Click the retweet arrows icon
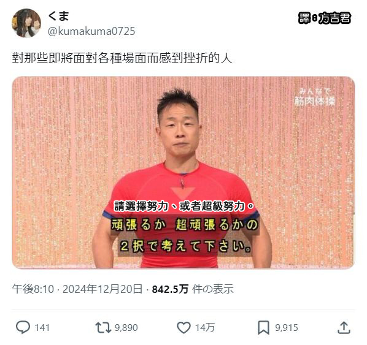The height and width of the screenshot is (345, 367). (103, 327)
